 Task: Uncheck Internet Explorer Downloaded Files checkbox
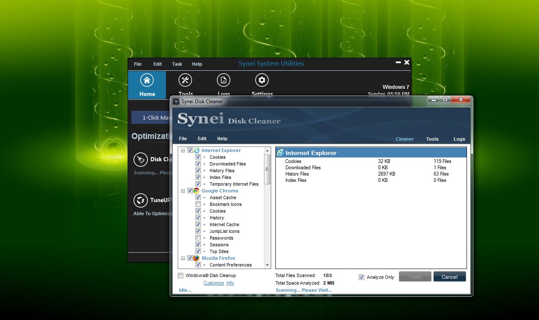(198, 164)
